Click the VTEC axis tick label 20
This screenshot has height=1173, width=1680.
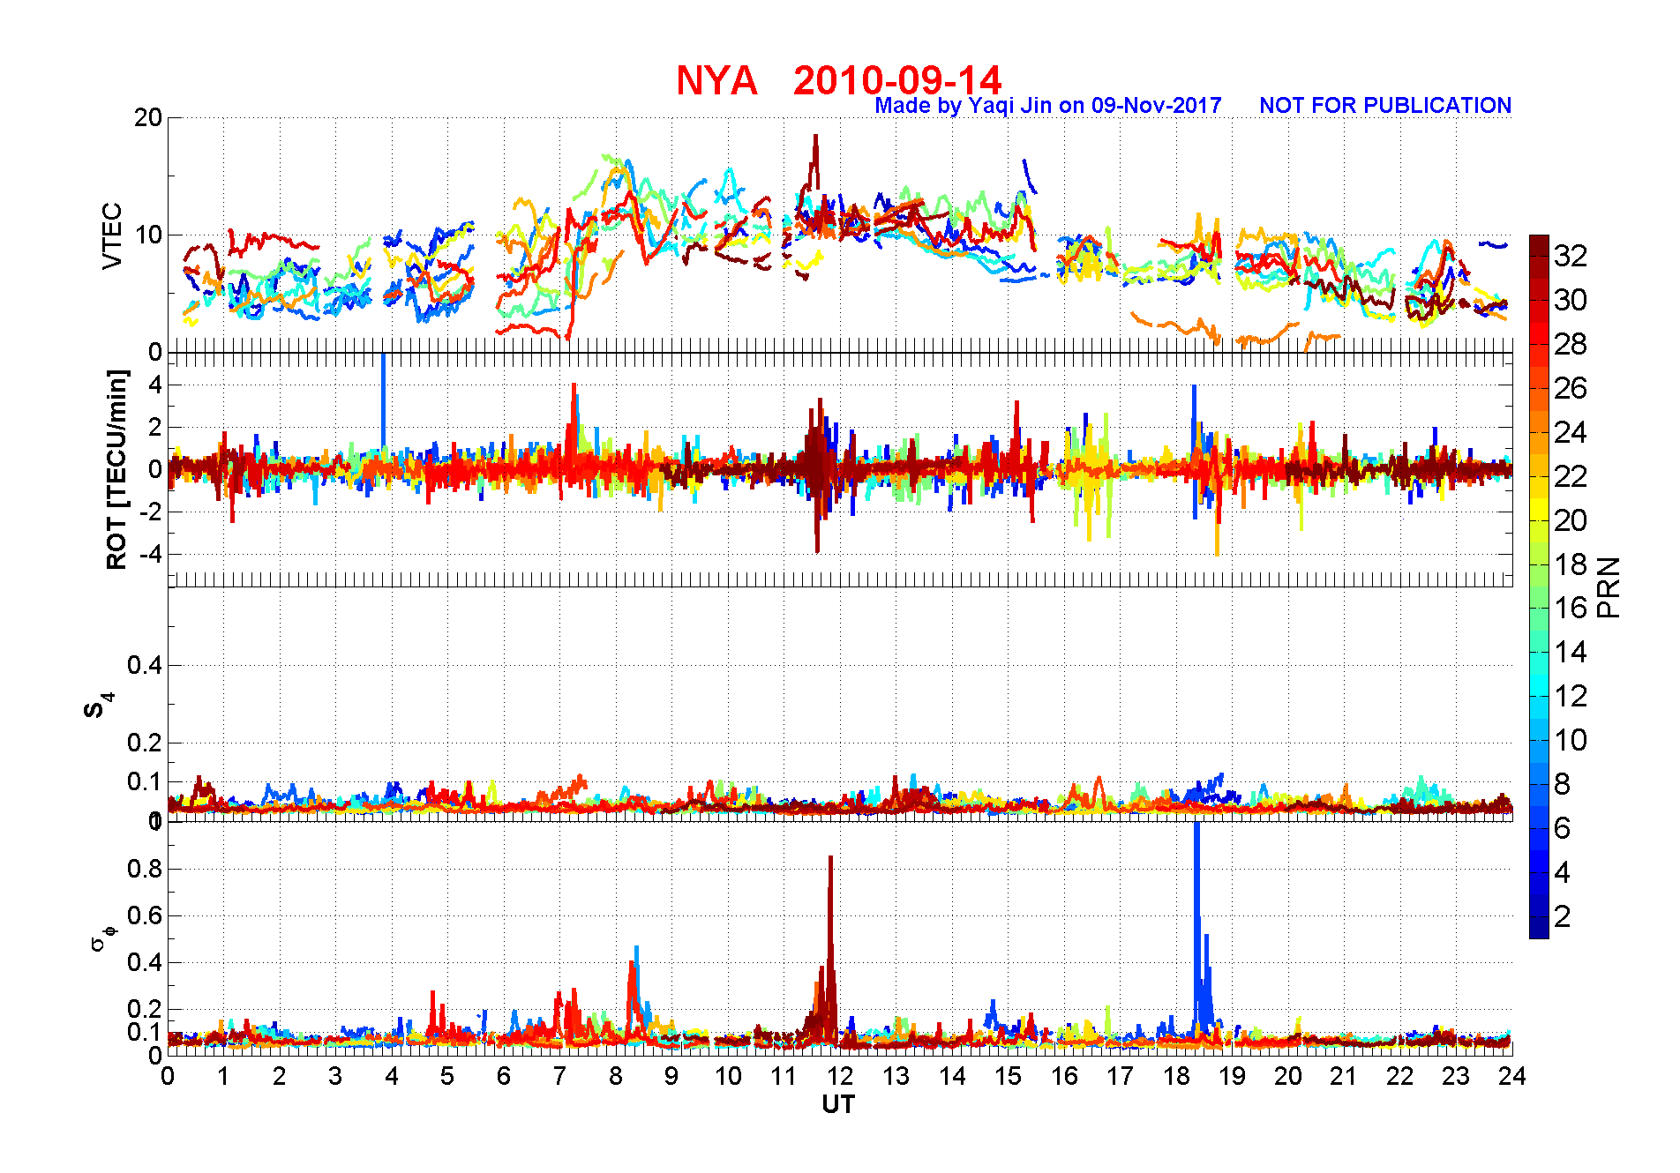tap(147, 118)
